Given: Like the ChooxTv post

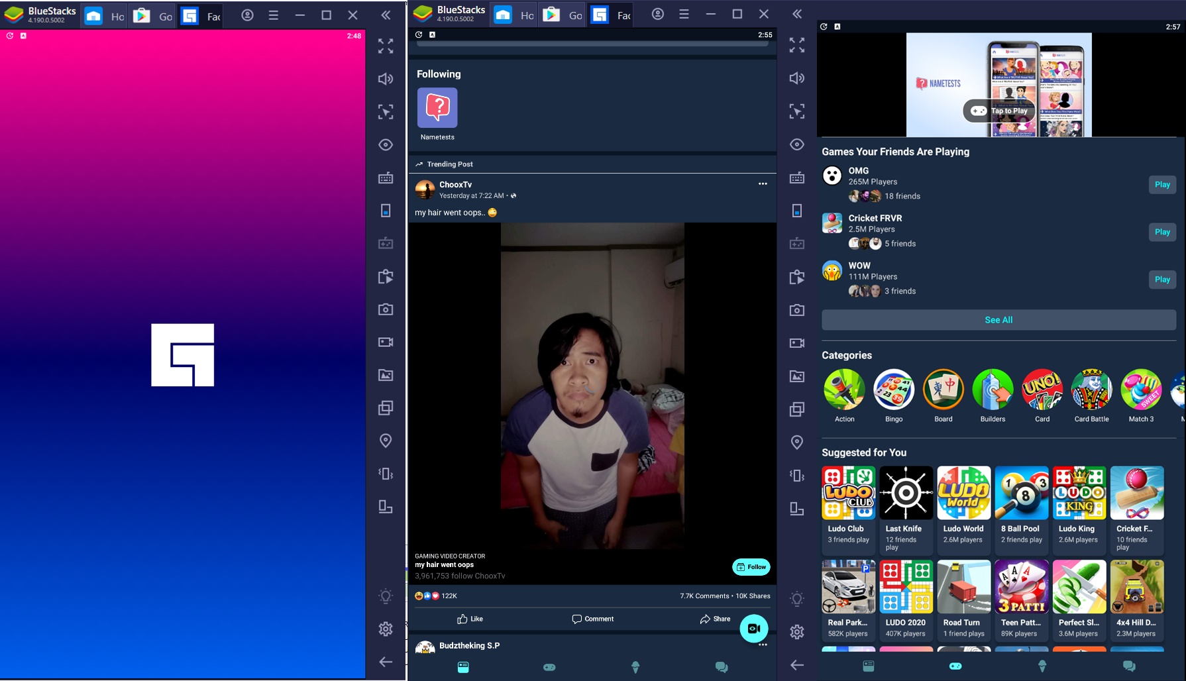Looking at the screenshot, I should tap(470, 619).
